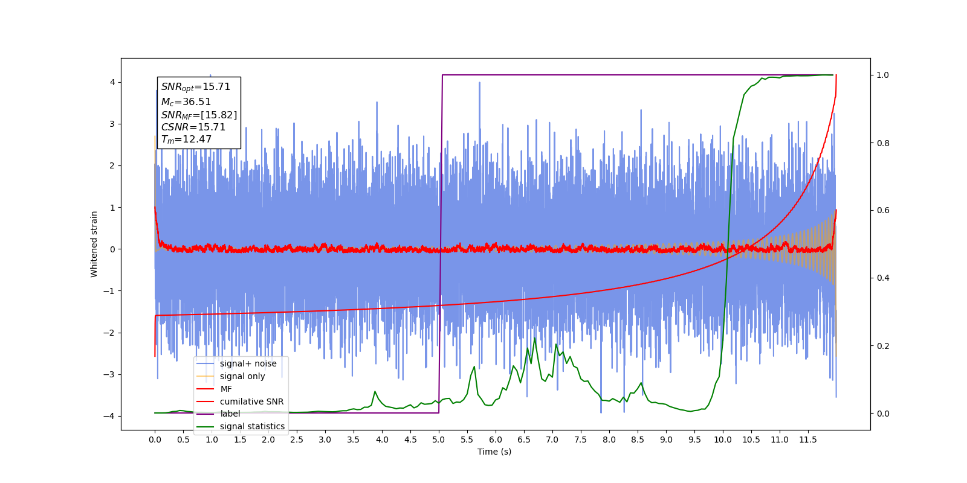Click the x-axis tick label 10.0
Screen dimensions: 967x483
[x=723, y=440]
